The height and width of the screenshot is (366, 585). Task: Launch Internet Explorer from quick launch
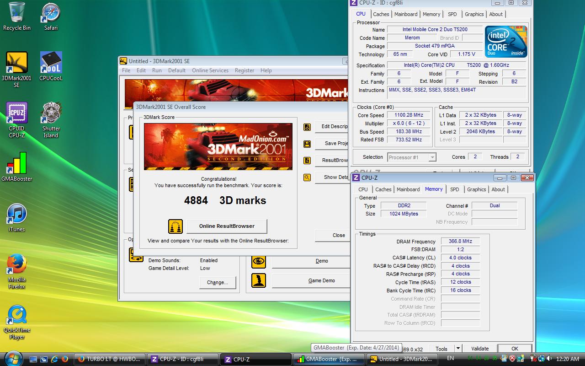[54, 359]
